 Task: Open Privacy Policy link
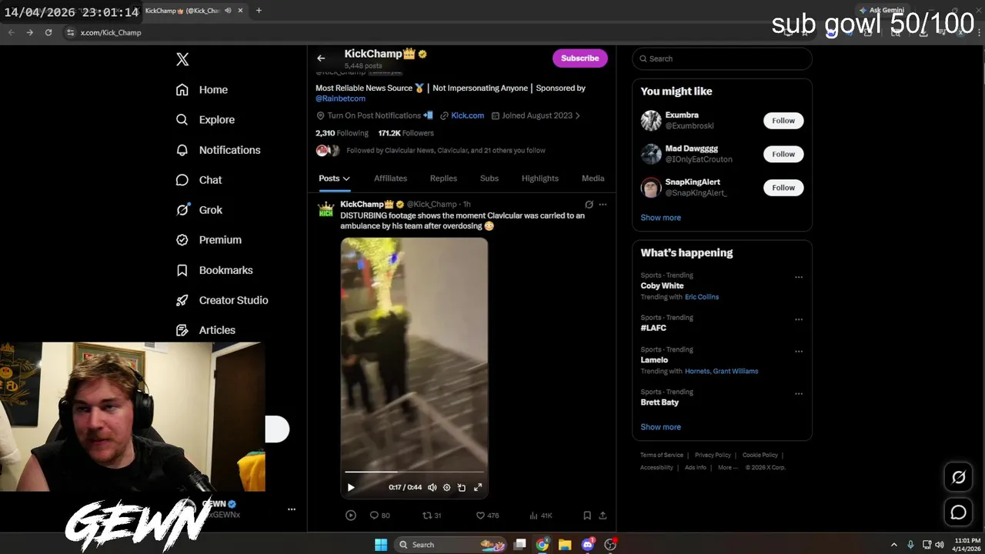(713, 456)
